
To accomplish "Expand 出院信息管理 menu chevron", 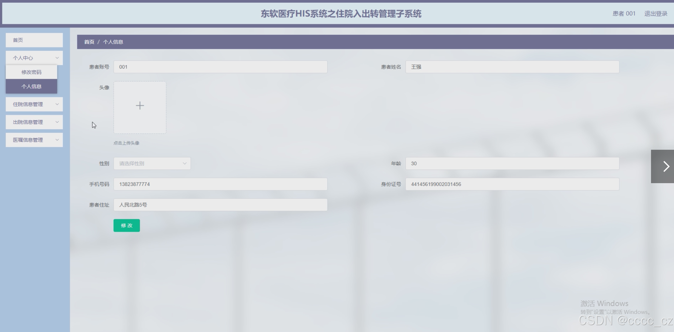I will click(57, 122).
